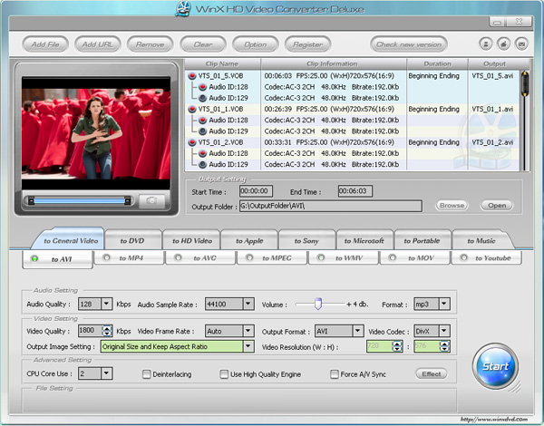Click the Output Folder path field

(x=330, y=206)
